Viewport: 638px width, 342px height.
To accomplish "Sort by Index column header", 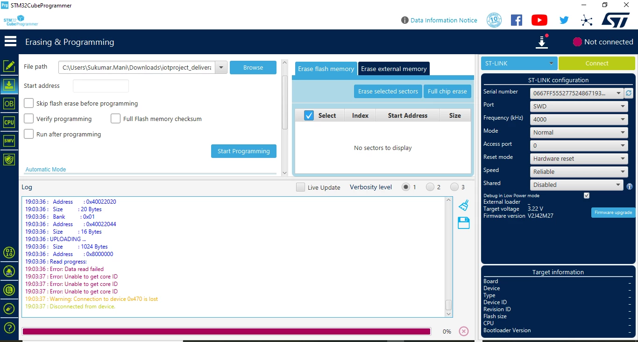I will [360, 115].
